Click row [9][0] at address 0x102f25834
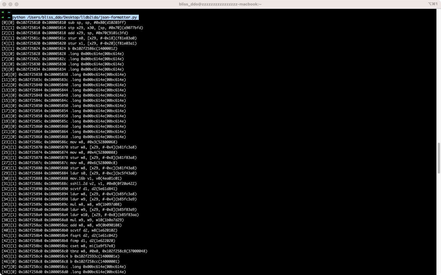 tap(63, 69)
